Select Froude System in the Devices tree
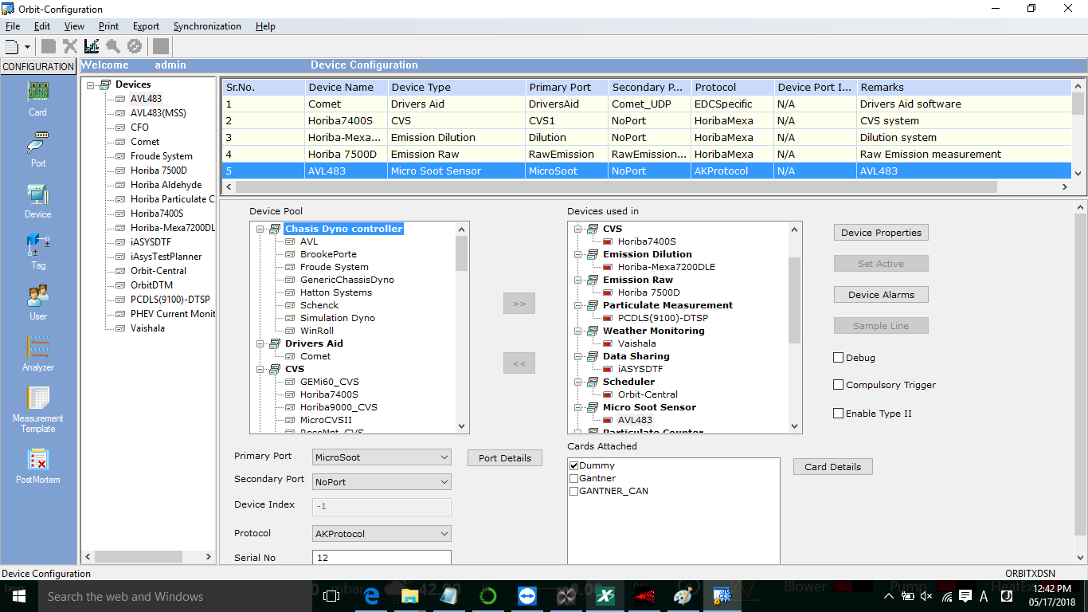Screen dimensions: 1088x612 tap(162, 156)
